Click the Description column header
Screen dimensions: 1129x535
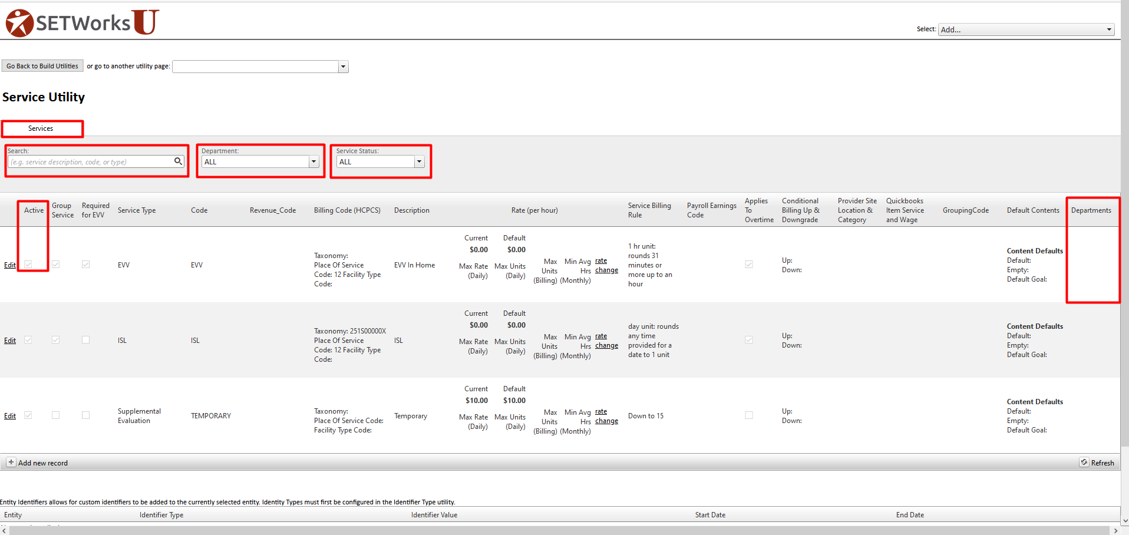(x=412, y=210)
